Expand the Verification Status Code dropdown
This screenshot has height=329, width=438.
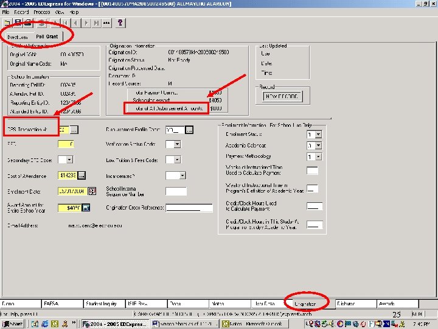click(x=178, y=144)
